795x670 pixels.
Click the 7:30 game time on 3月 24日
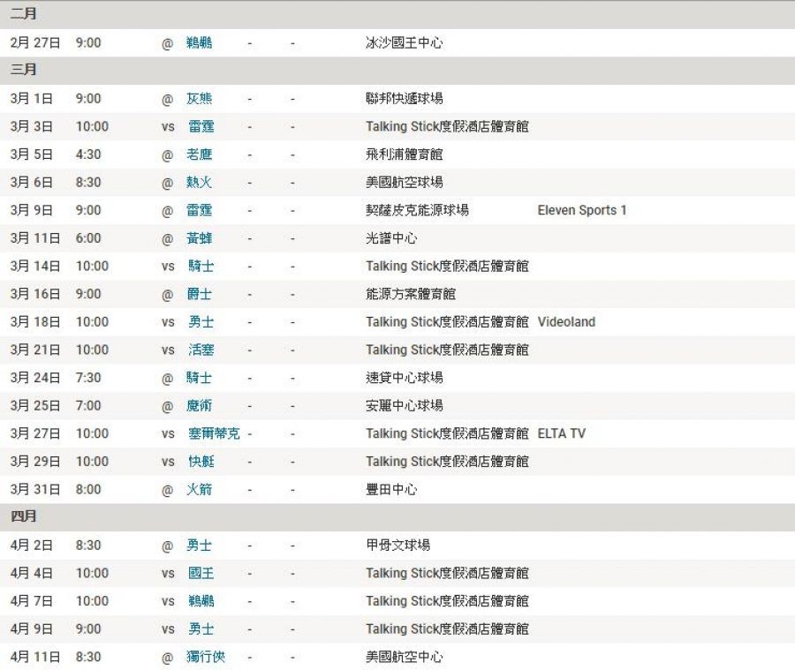pyautogui.click(x=88, y=378)
